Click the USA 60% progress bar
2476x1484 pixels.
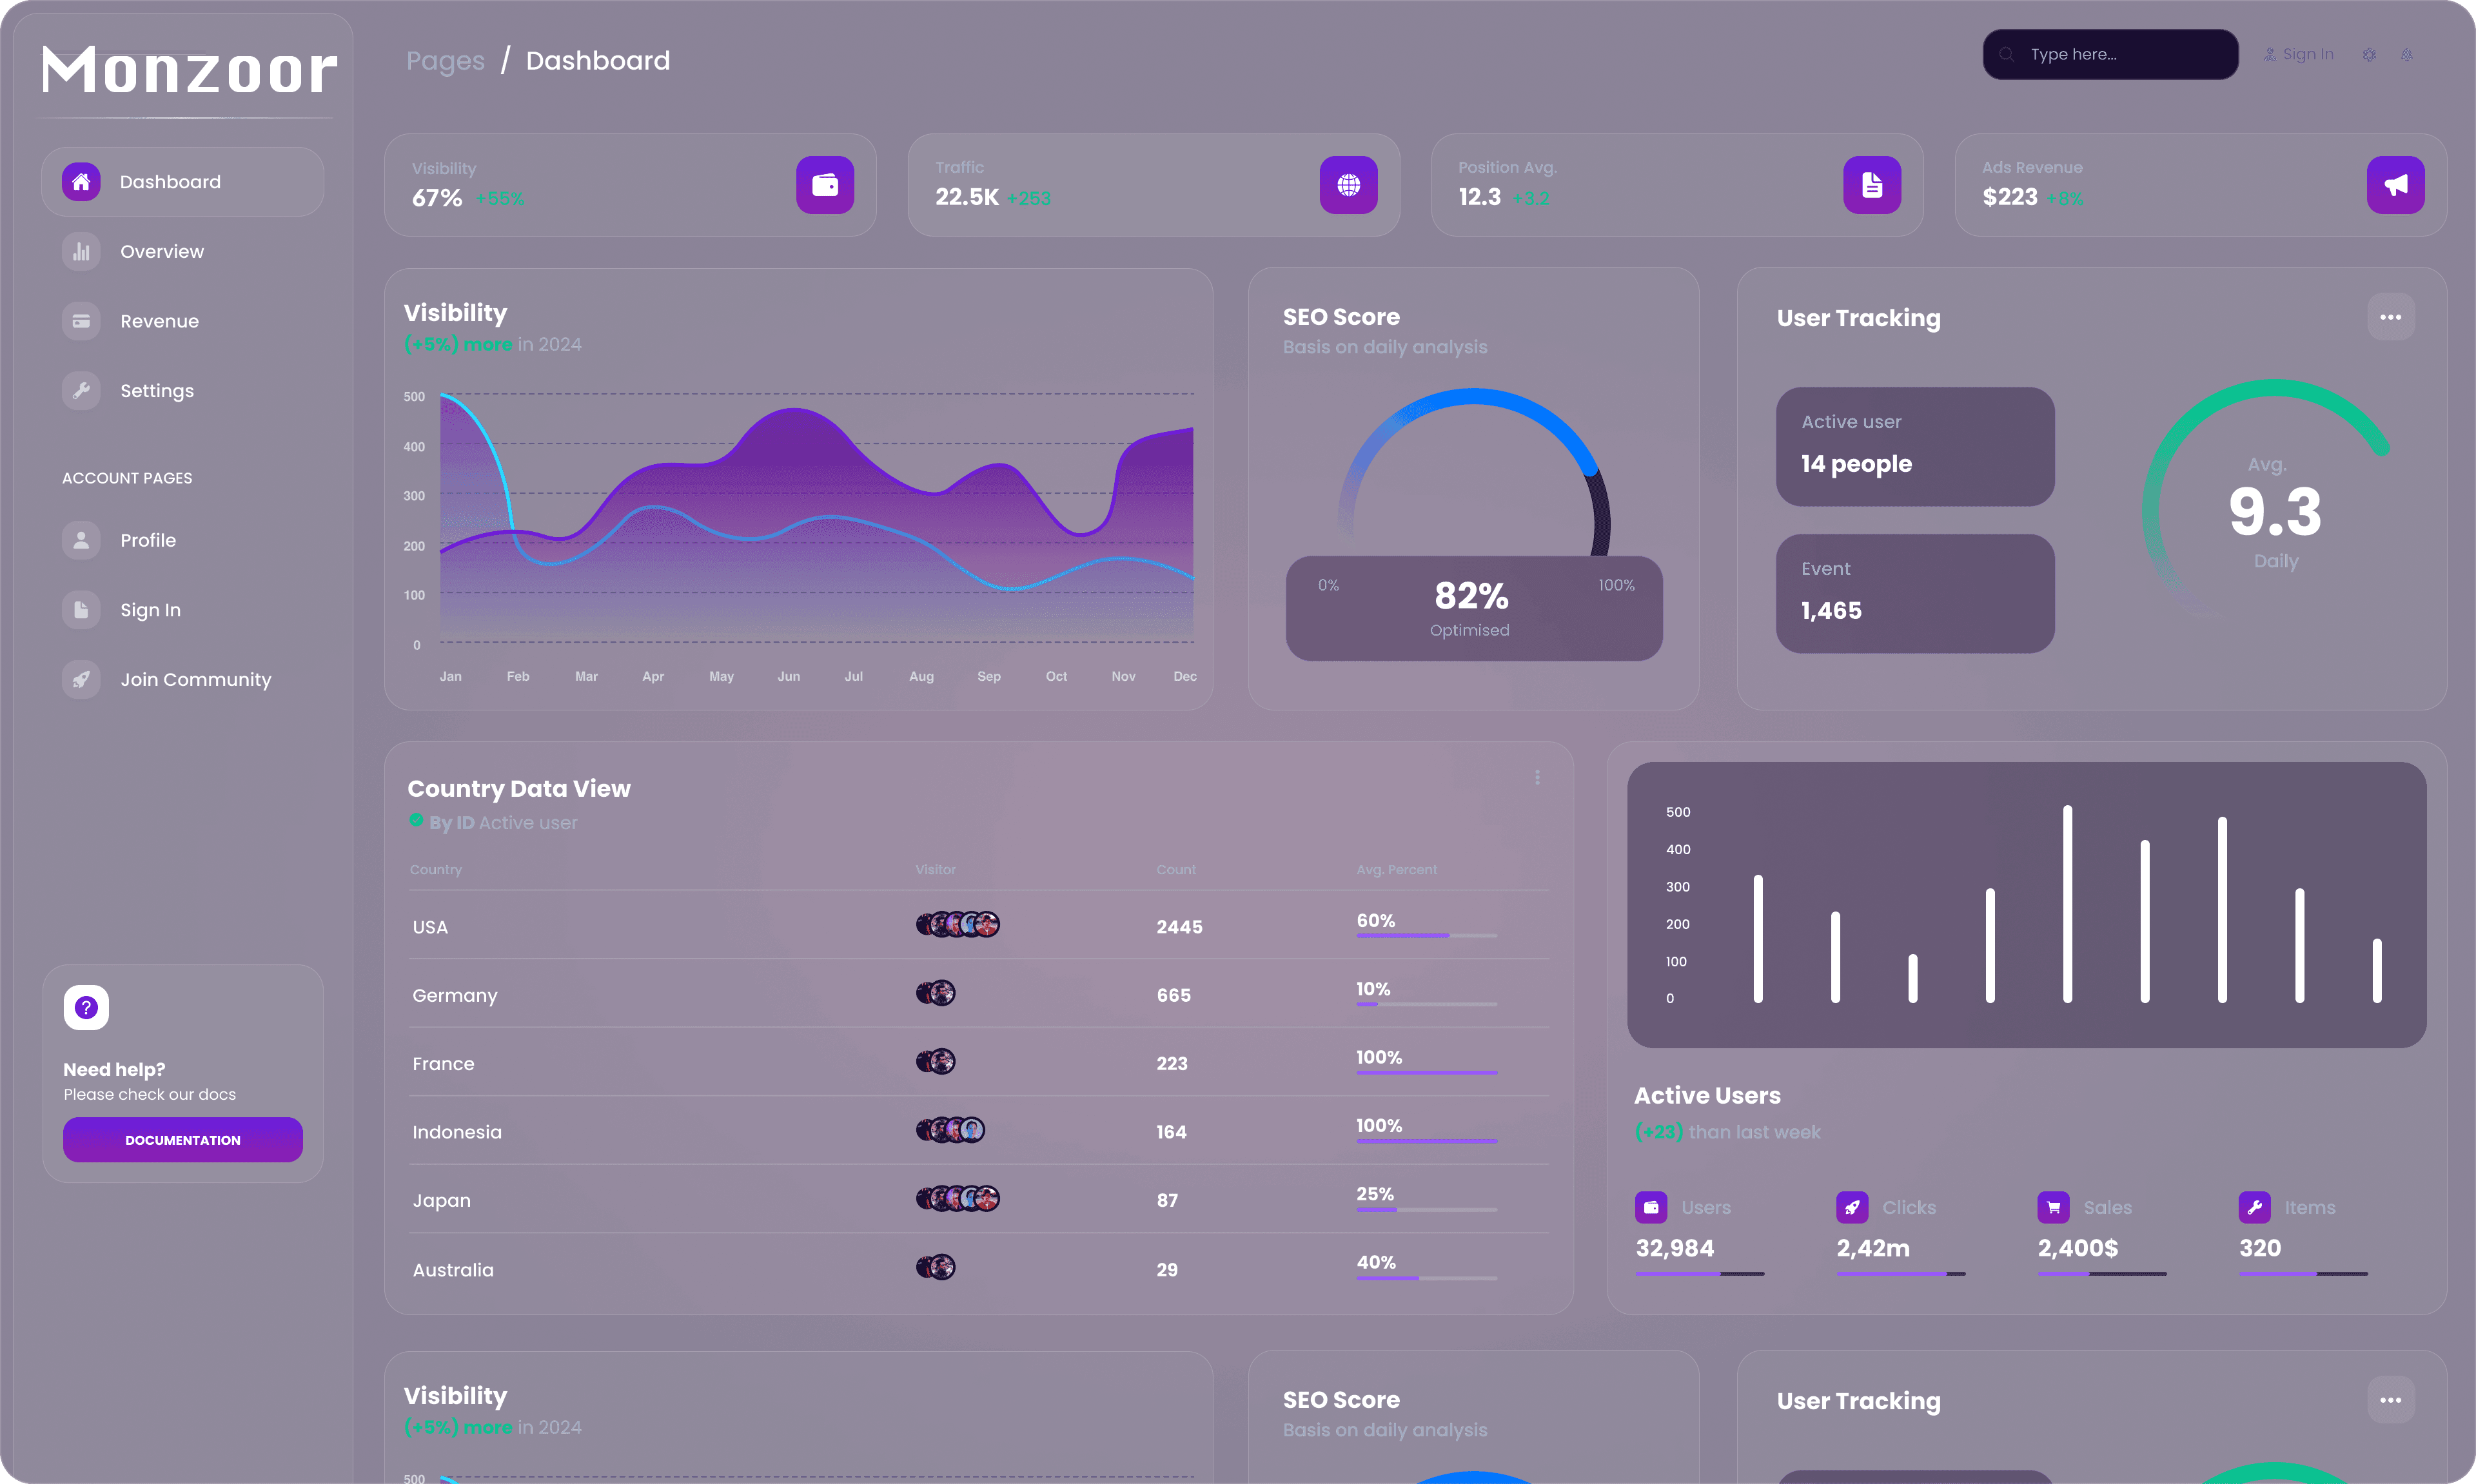(1426, 935)
